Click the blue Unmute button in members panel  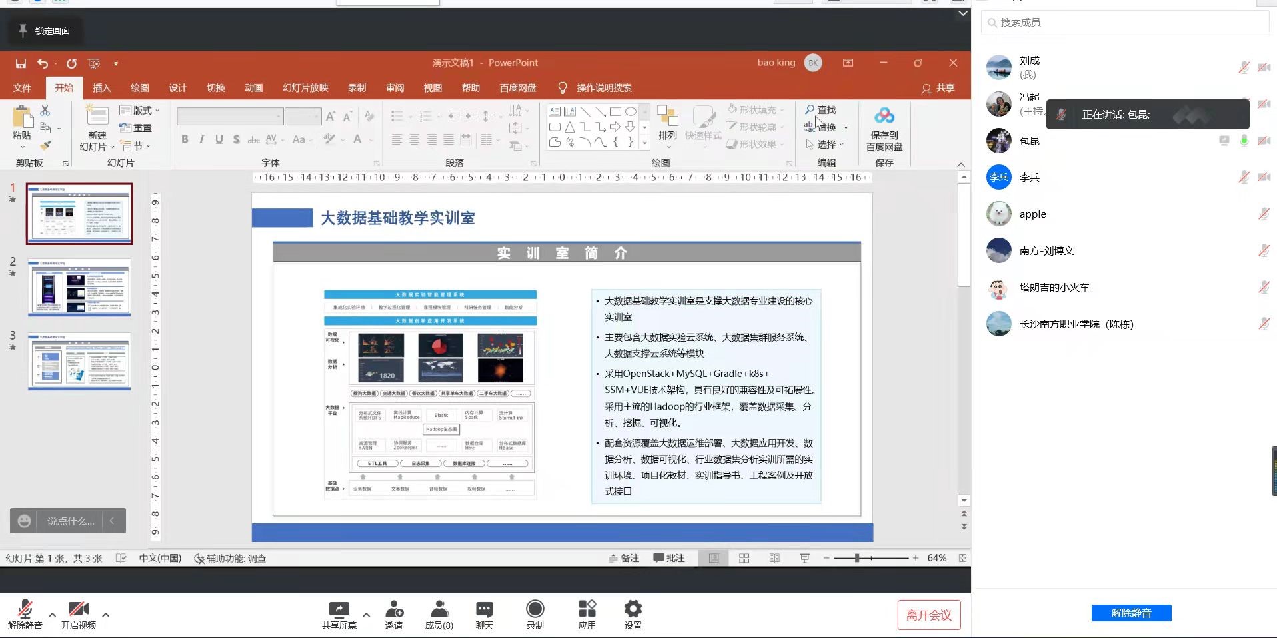click(x=1131, y=613)
